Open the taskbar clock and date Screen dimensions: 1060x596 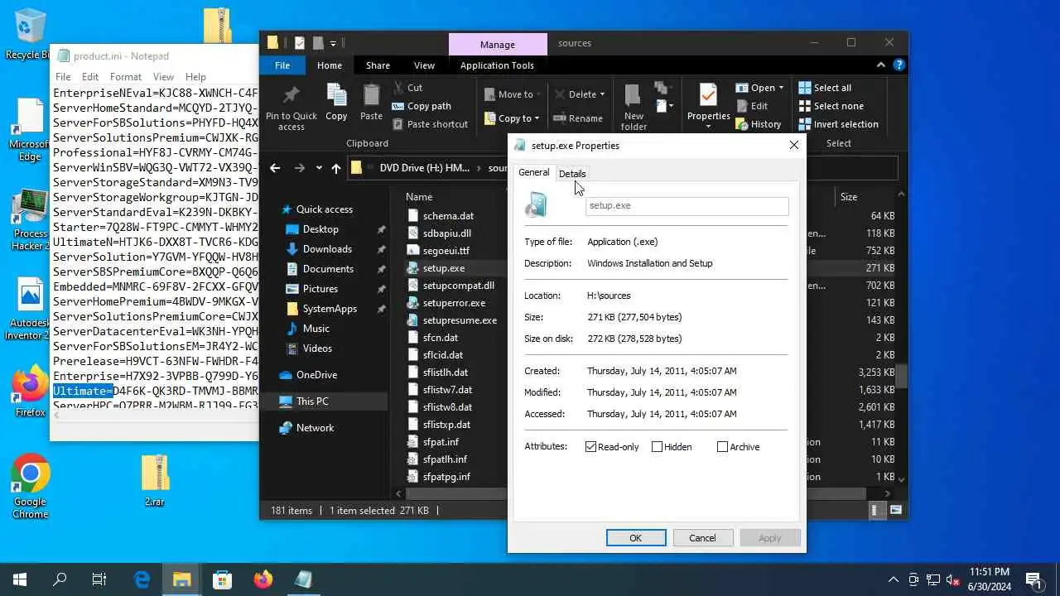990,579
